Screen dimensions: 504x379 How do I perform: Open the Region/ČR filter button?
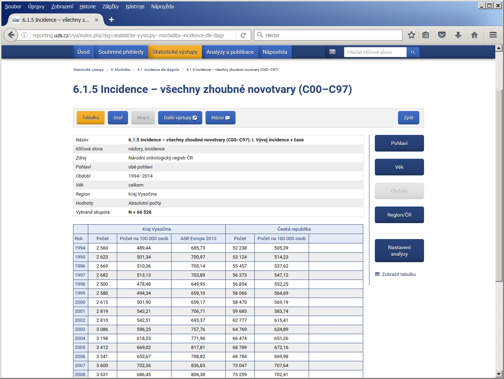pos(399,215)
